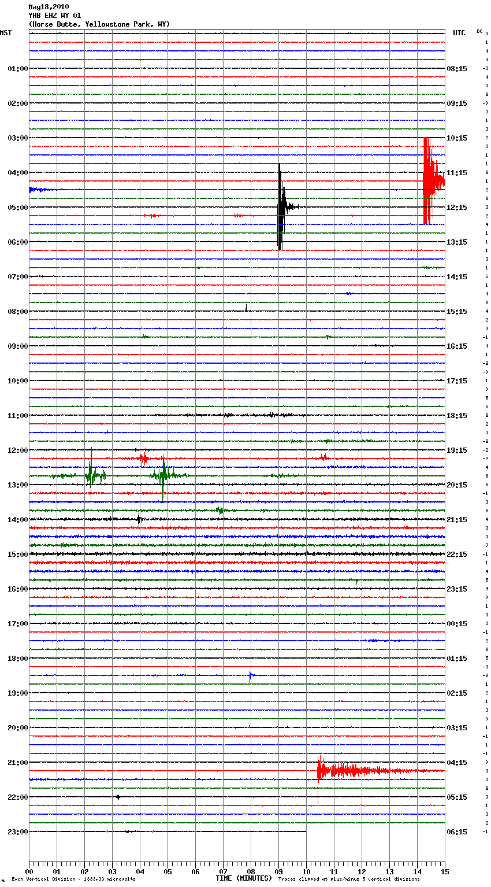Image resolution: width=491 pixels, height=887 pixels.
Task: Click the DC column header
Action: (x=479, y=31)
